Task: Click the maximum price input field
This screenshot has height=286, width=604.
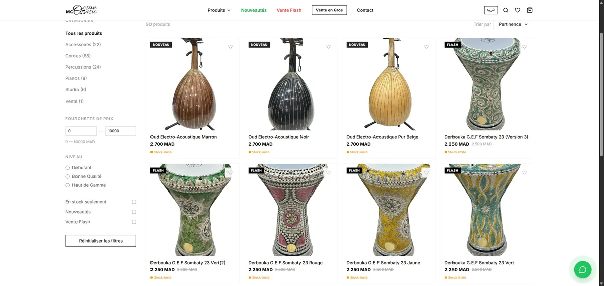Action: pos(121,131)
